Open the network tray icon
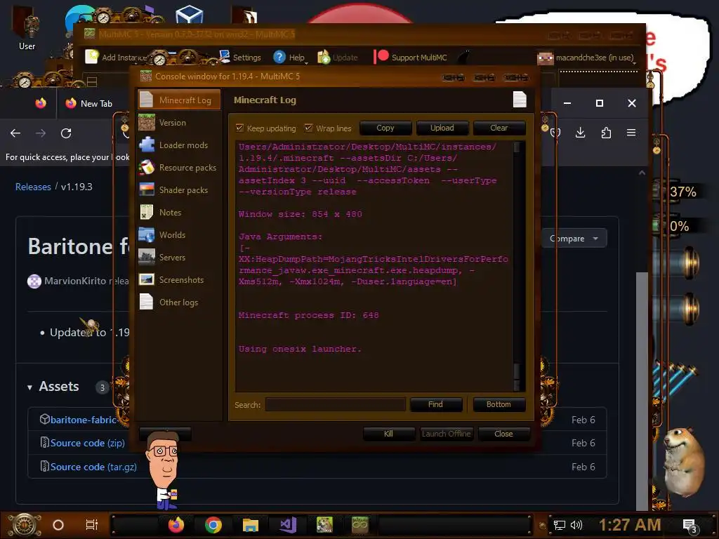This screenshot has width=719, height=539. [560, 525]
